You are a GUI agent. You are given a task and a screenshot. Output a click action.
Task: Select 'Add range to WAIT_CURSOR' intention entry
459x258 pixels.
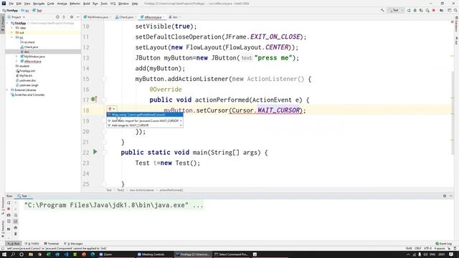click(x=145, y=125)
